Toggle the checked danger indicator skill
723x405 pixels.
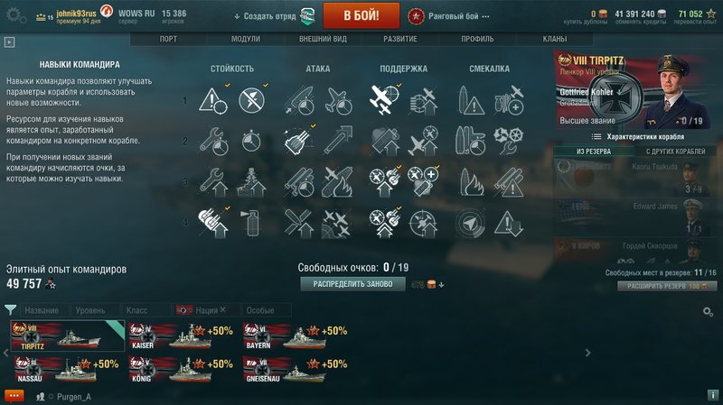pyautogui.click(x=213, y=100)
